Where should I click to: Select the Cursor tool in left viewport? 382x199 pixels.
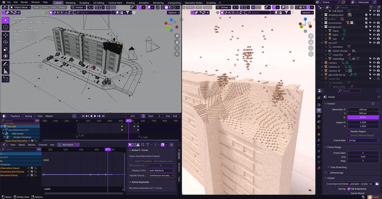(6, 27)
